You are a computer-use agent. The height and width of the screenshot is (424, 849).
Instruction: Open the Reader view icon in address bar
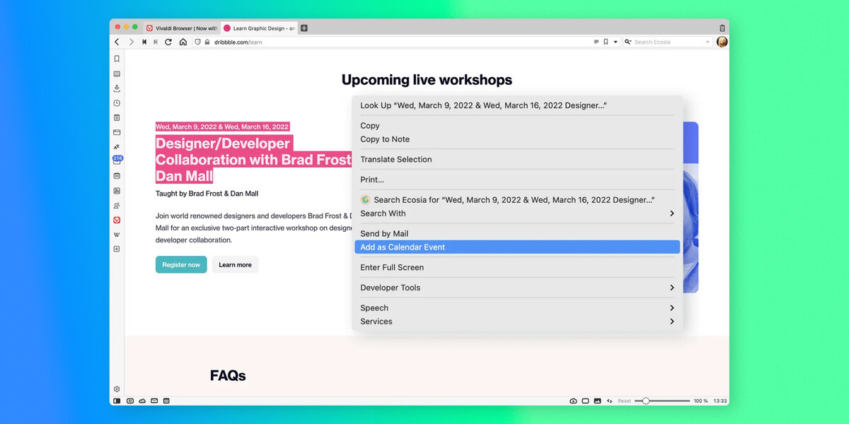point(596,42)
